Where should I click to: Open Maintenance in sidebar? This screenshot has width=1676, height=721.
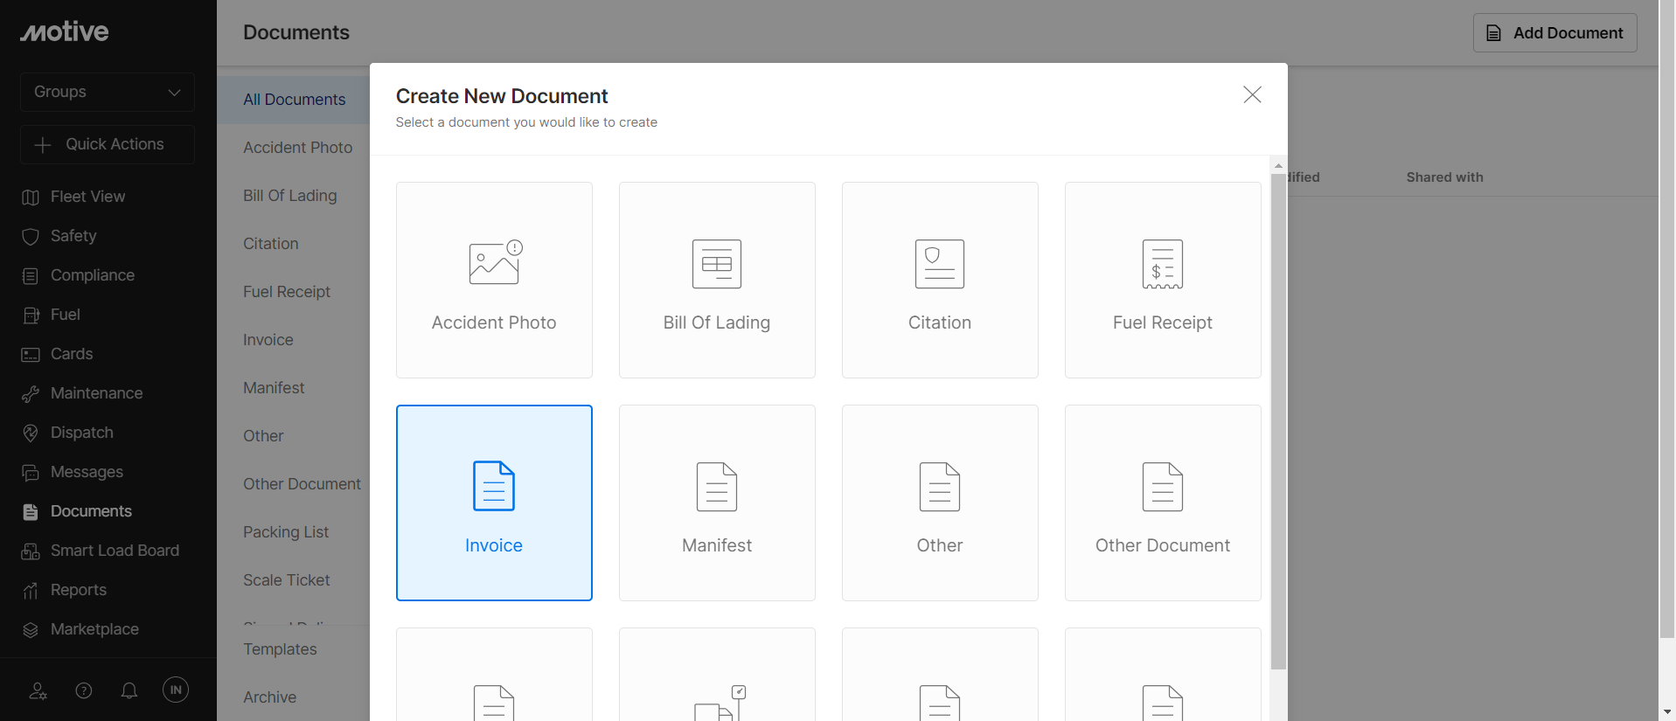pyautogui.click(x=96, y=393)
